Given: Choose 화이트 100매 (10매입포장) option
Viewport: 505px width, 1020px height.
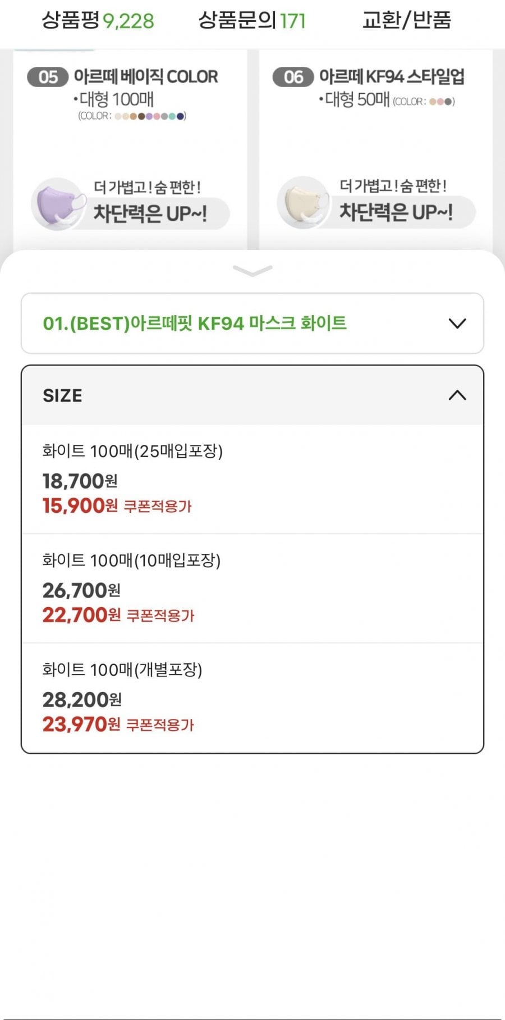Looking at the screenshot, I should pyautogui.click(x=131, y=560).
